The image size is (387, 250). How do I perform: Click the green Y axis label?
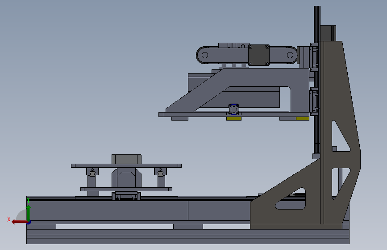pos(28,200)
